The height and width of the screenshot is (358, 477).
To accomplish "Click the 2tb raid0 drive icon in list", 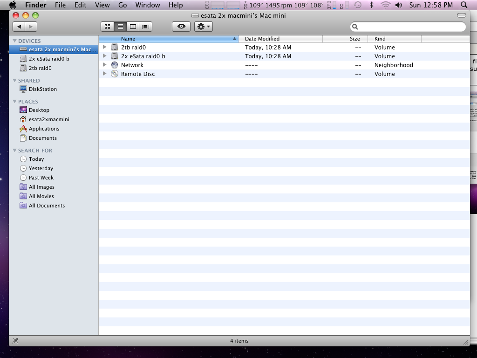I will [x=115, y=47].
